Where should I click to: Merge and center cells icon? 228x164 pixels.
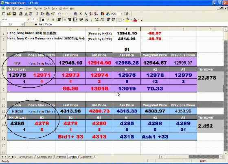pos(75,19)
